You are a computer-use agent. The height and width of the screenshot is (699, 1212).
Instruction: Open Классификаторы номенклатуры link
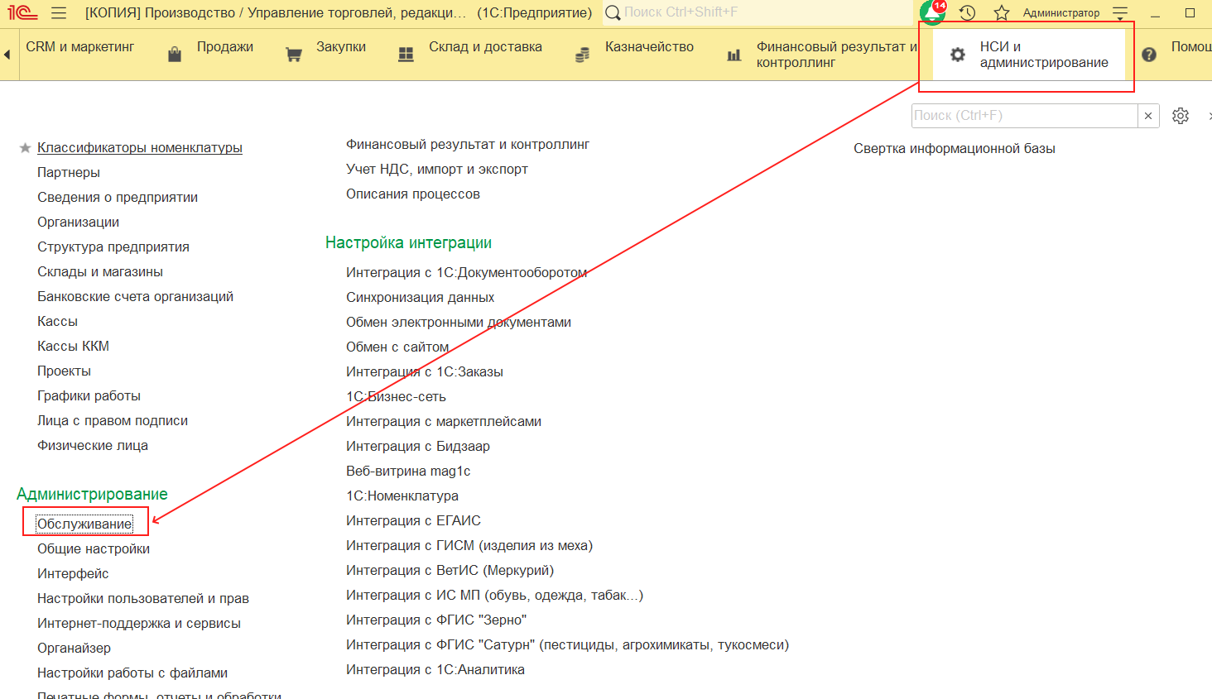click(139, 148)
